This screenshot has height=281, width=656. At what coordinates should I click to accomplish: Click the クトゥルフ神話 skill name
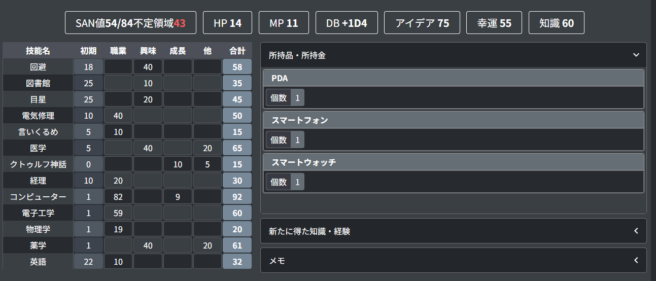click(x=38, y=164)
